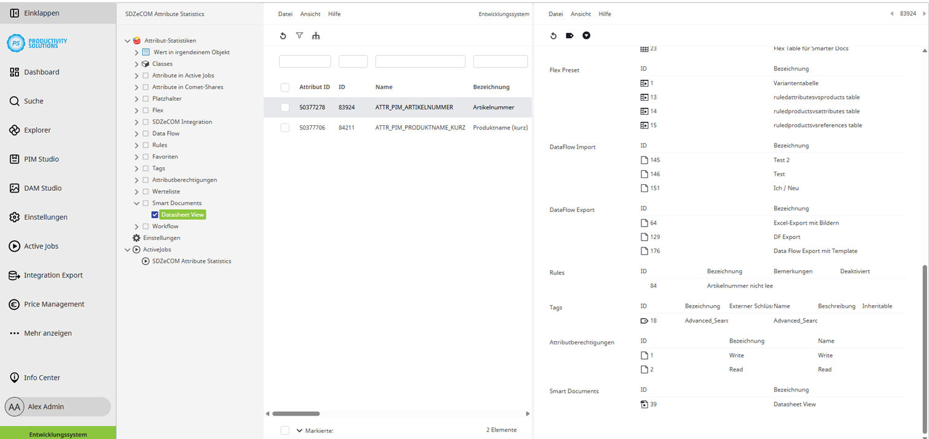
Task: Click the refresh icon in the attribute list toolbar
Action: pos(283,36)
